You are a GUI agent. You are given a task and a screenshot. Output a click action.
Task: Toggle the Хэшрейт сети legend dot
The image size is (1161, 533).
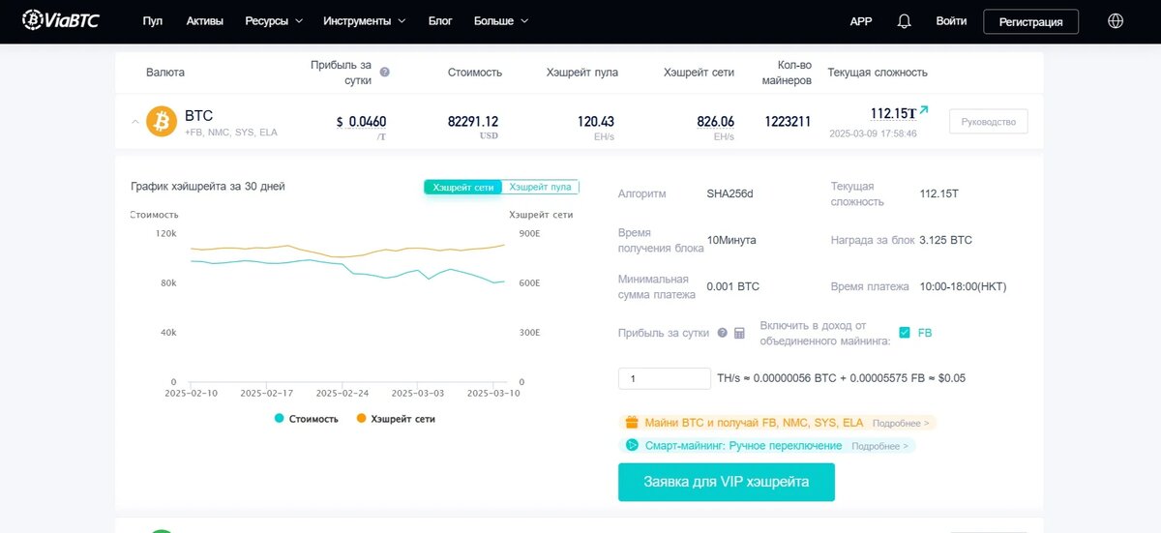(362, 419)
